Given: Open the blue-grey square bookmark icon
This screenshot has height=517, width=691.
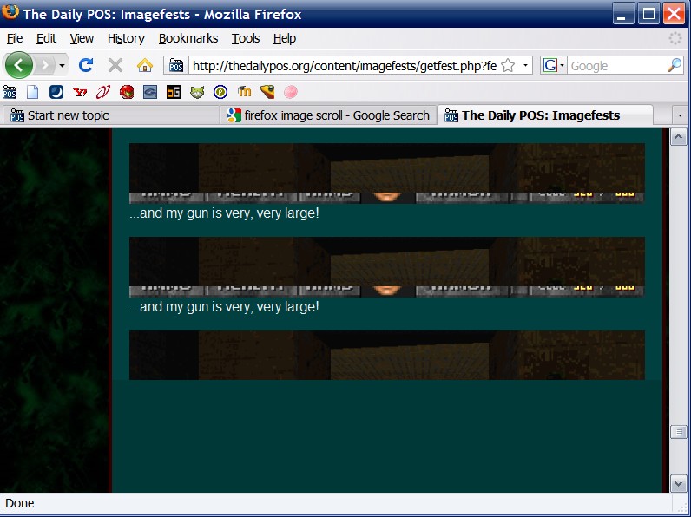Looking at the screenshot, I should point(150,92).
